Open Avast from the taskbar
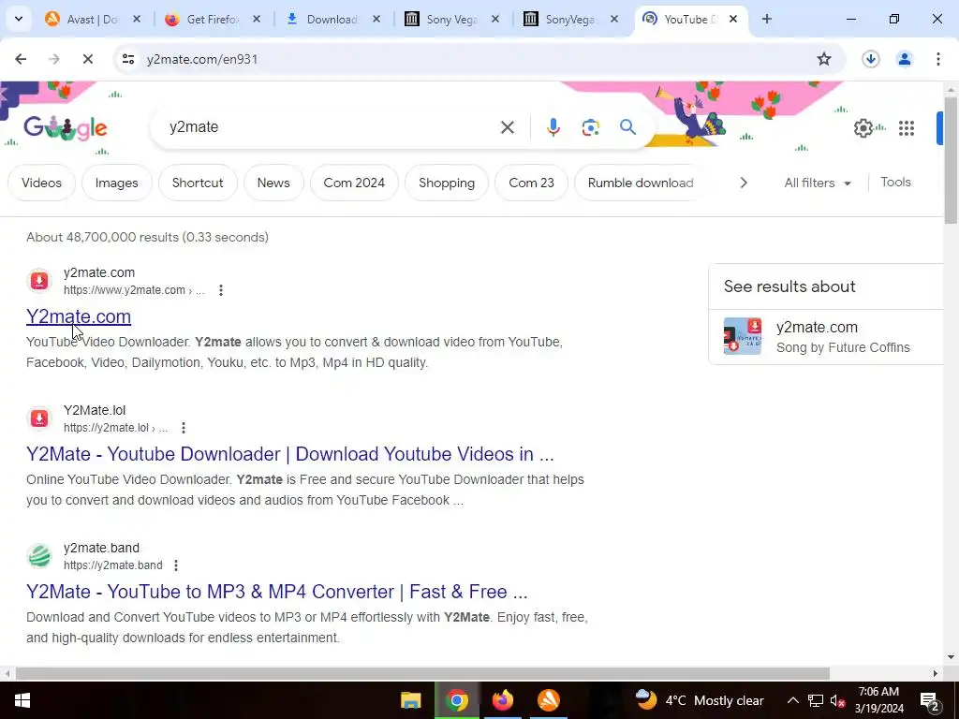 [549, 700]
